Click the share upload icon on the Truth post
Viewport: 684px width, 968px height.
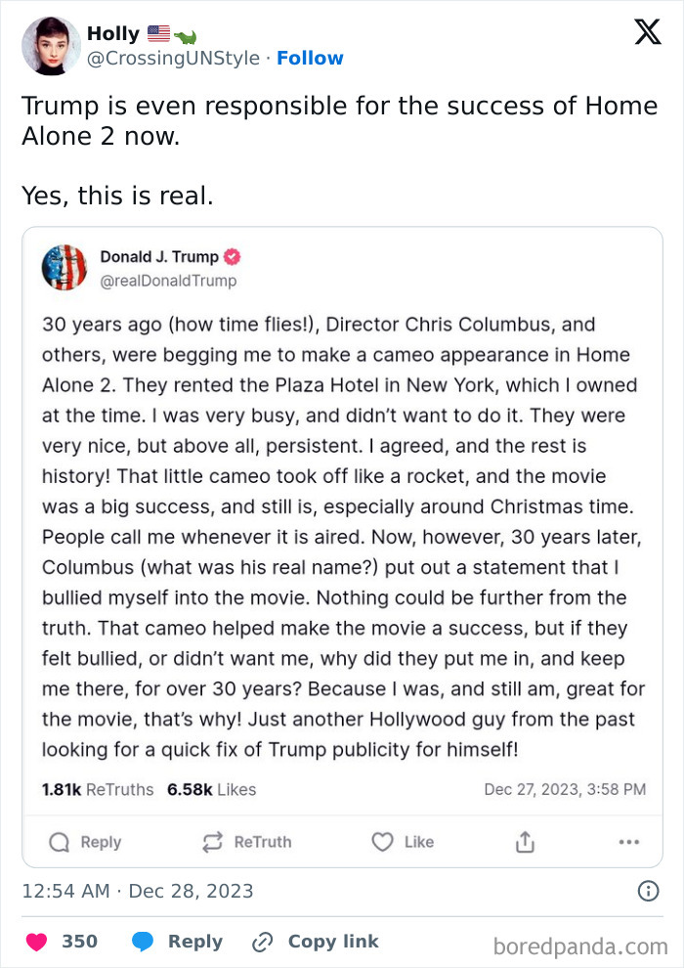pyautogui.click(x=525, y=842)
